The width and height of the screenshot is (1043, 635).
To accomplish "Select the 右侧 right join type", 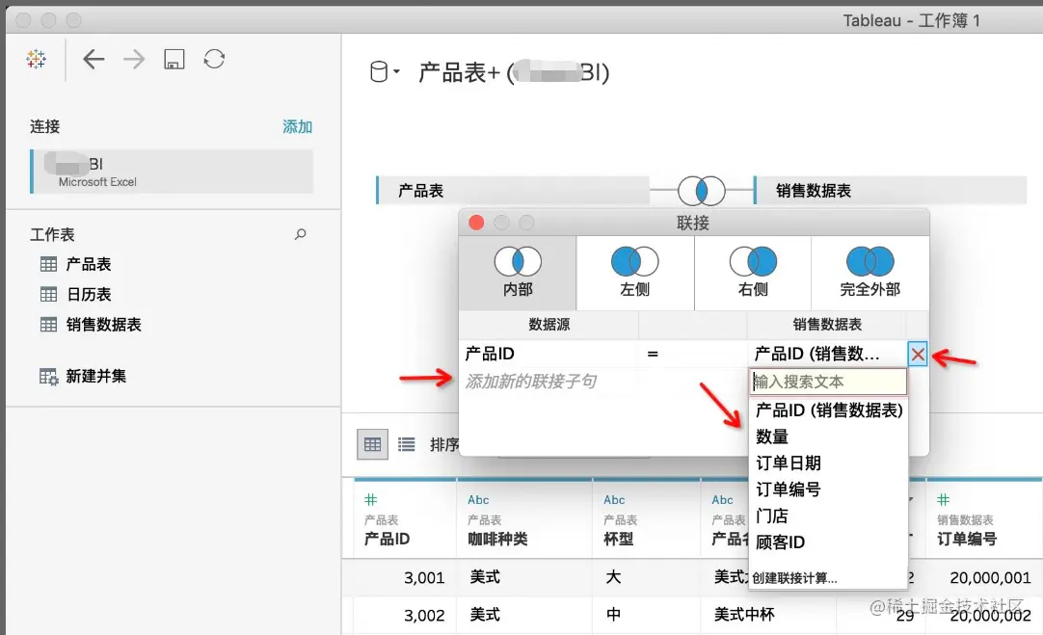I will pos(752,273).
